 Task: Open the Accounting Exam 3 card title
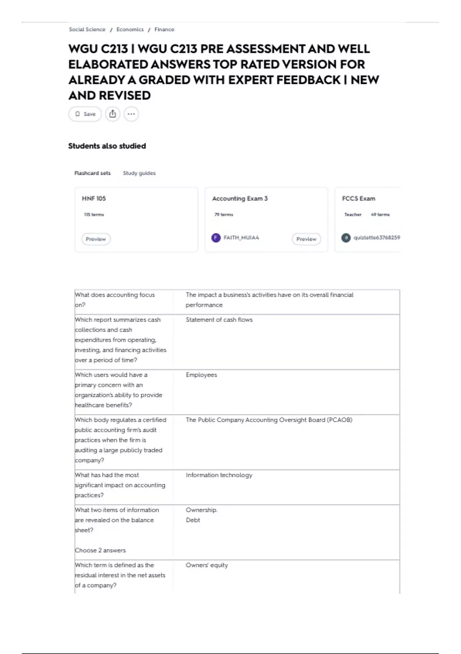point(240,199)
